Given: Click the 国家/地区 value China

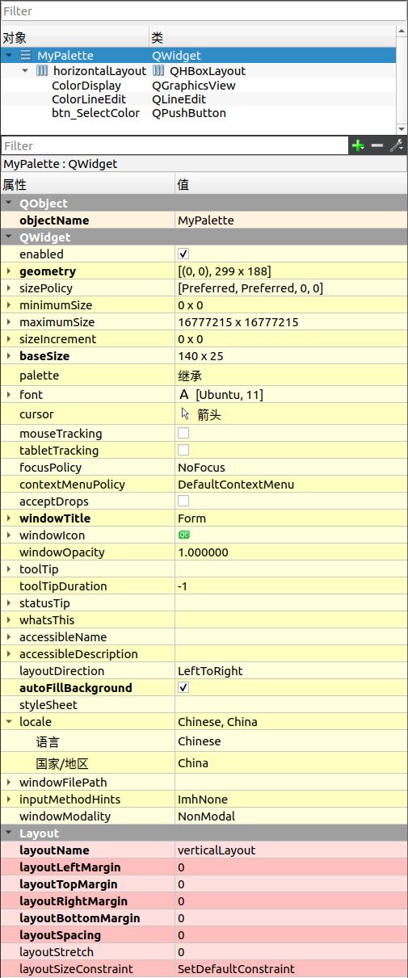Looking at the screenshot, I should click(193, 762).
